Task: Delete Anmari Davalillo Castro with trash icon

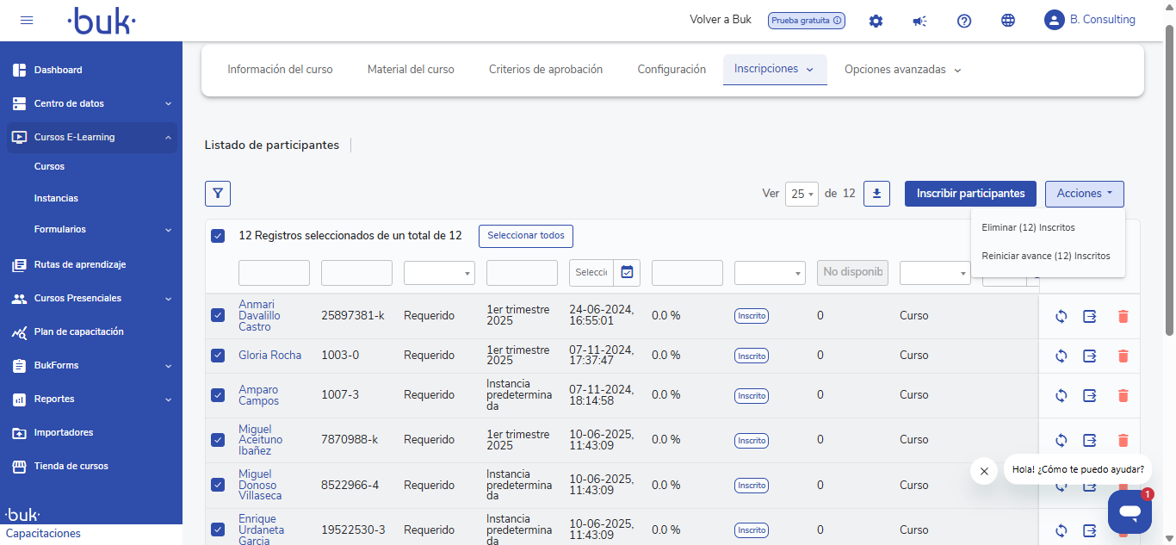Action: 1123,316
